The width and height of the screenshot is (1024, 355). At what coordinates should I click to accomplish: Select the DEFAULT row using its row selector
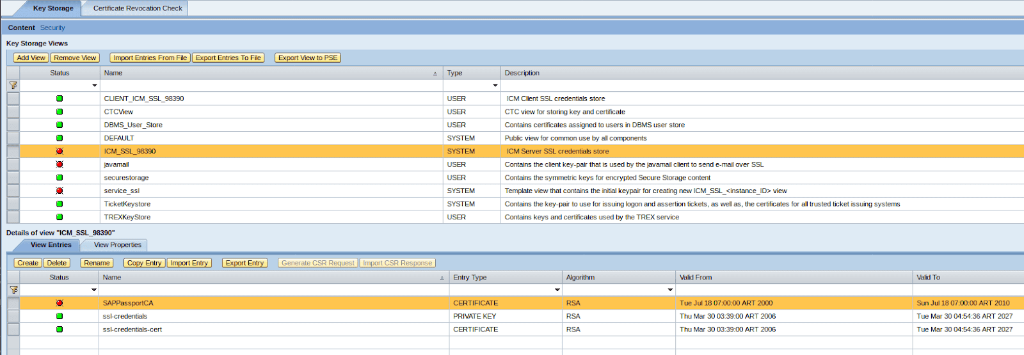point(13,138)
